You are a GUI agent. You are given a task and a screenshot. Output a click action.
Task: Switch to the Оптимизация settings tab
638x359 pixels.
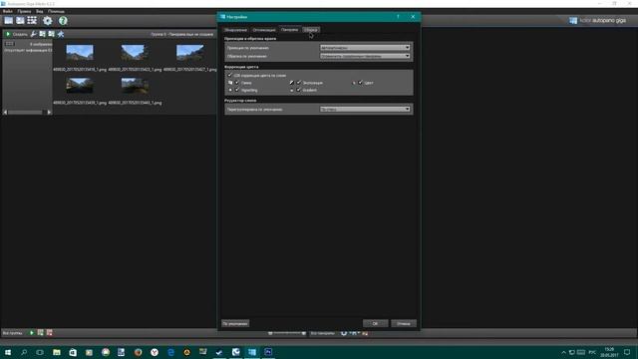263,30
